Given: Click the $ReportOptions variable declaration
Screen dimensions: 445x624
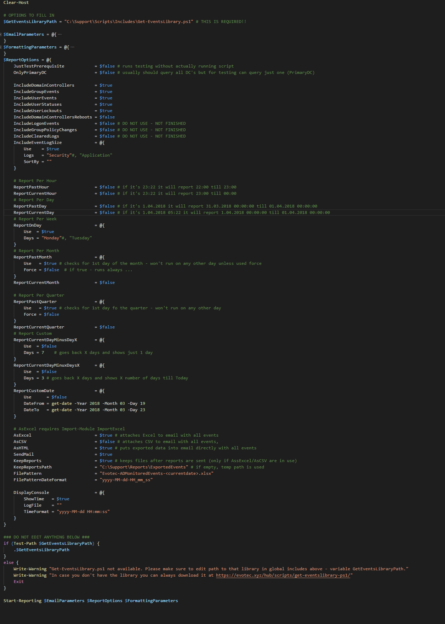Looking at the screenshot, I should 21,60.
